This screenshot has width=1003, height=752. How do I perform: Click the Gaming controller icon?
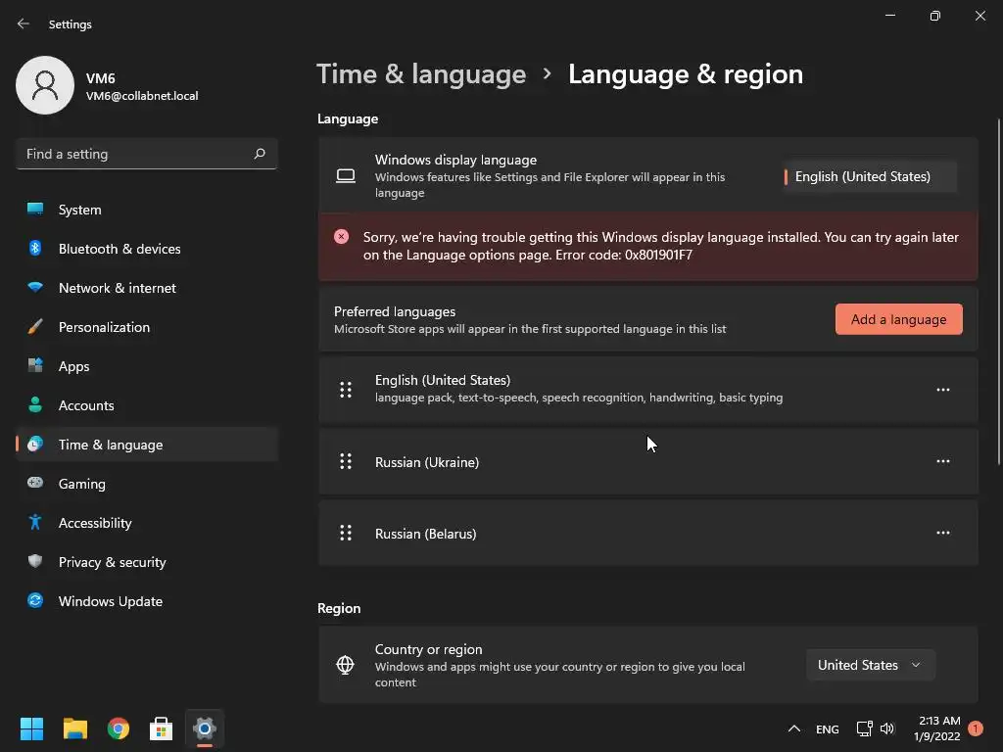point(35,483)
